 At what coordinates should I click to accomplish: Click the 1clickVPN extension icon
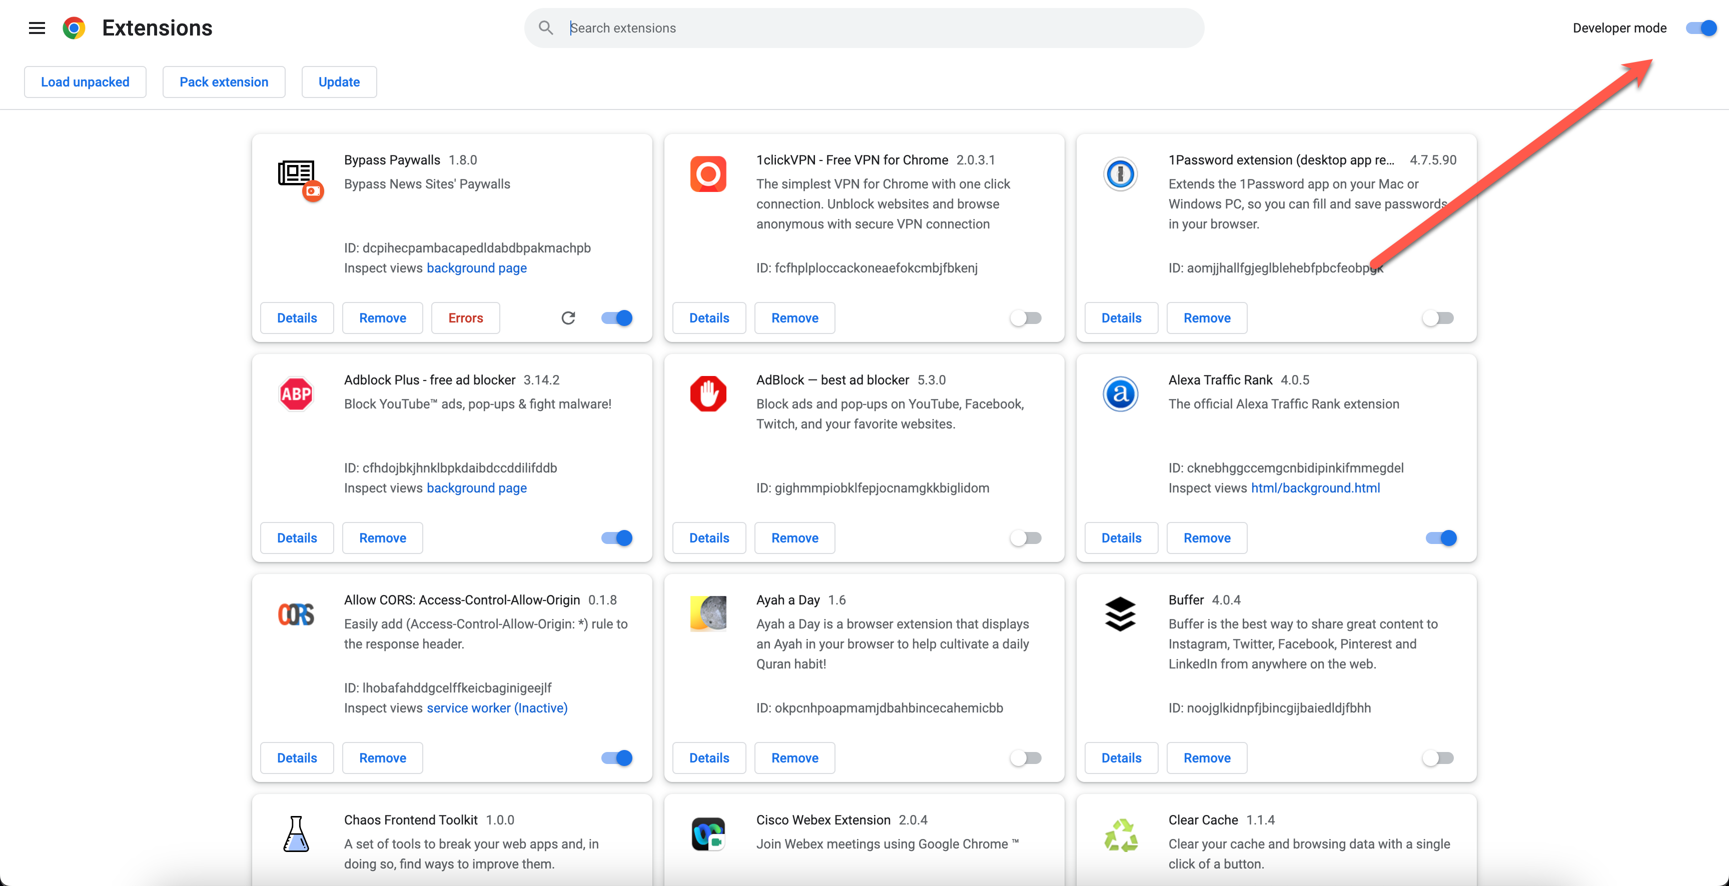click(708, 173)
